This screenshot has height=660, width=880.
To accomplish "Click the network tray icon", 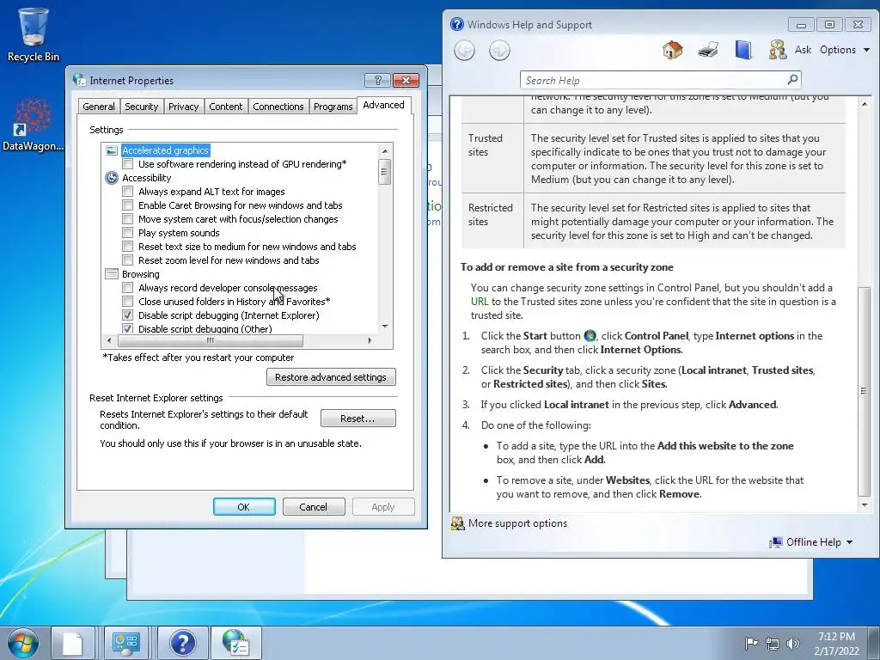I will [773, 643].
